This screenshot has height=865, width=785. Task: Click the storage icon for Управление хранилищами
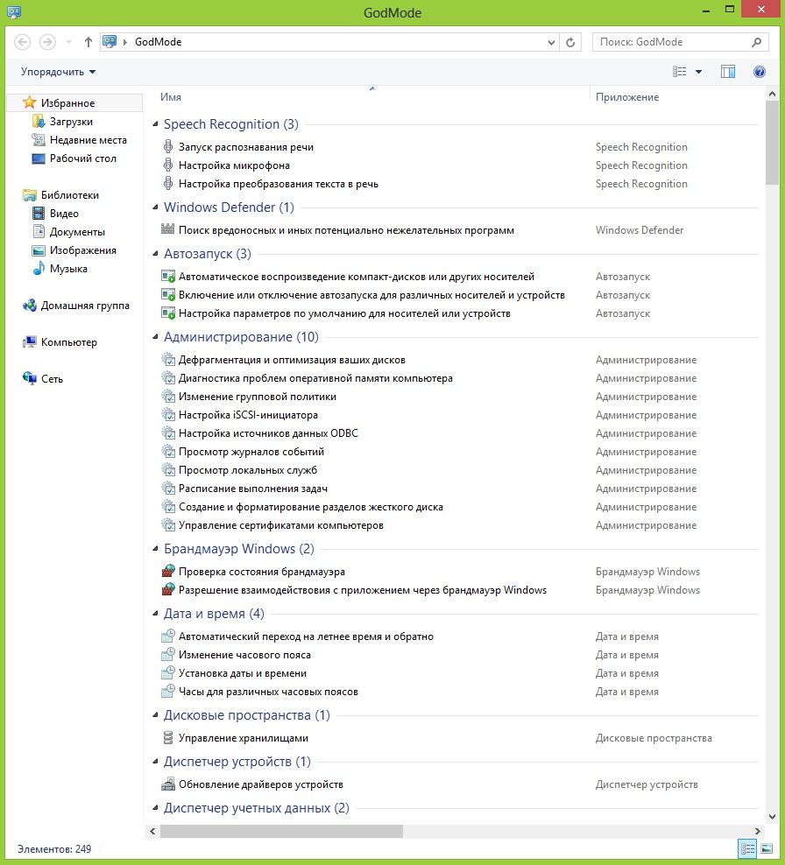point(168,737)
